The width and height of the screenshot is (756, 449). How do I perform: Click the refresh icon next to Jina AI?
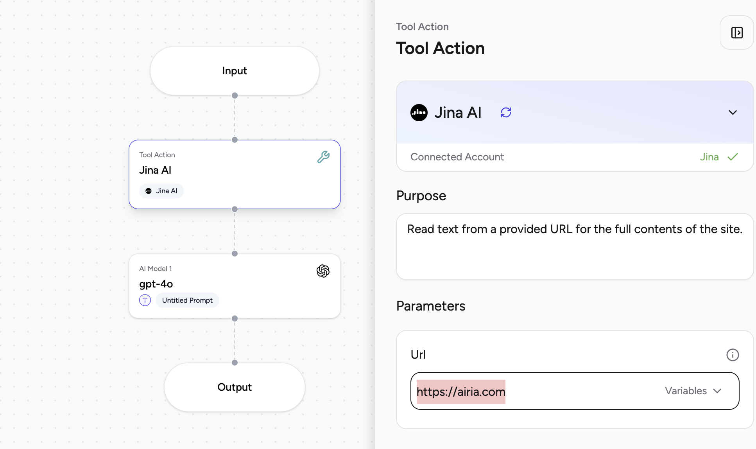click(x=506, y=113)
